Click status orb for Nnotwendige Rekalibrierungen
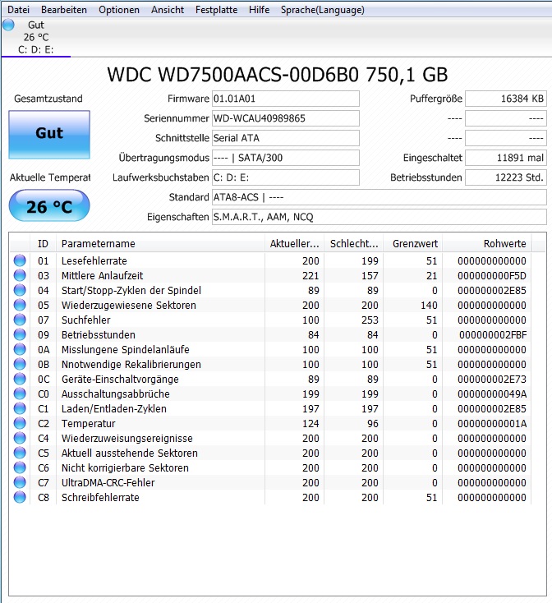This screenshot has height=603, width=552. coord(20,364)
